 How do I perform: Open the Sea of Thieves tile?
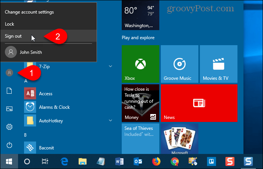pos(141,139)
